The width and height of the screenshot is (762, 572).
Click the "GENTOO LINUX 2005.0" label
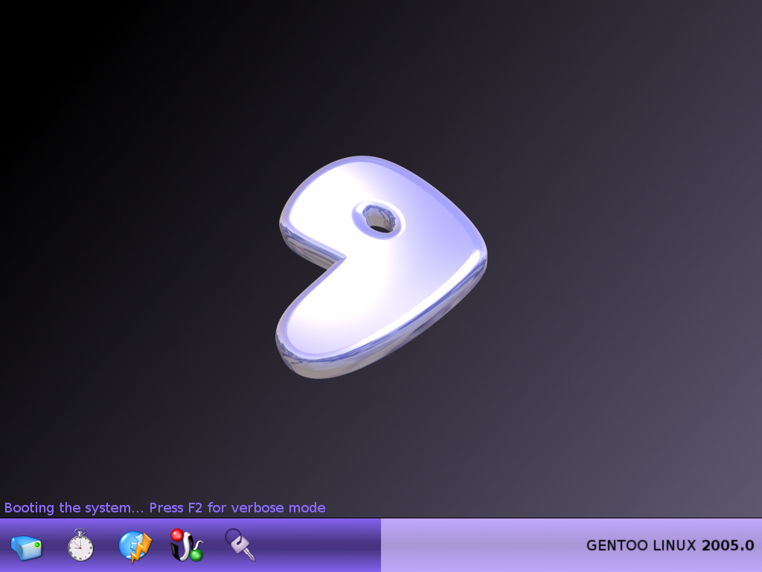point(670,545)
